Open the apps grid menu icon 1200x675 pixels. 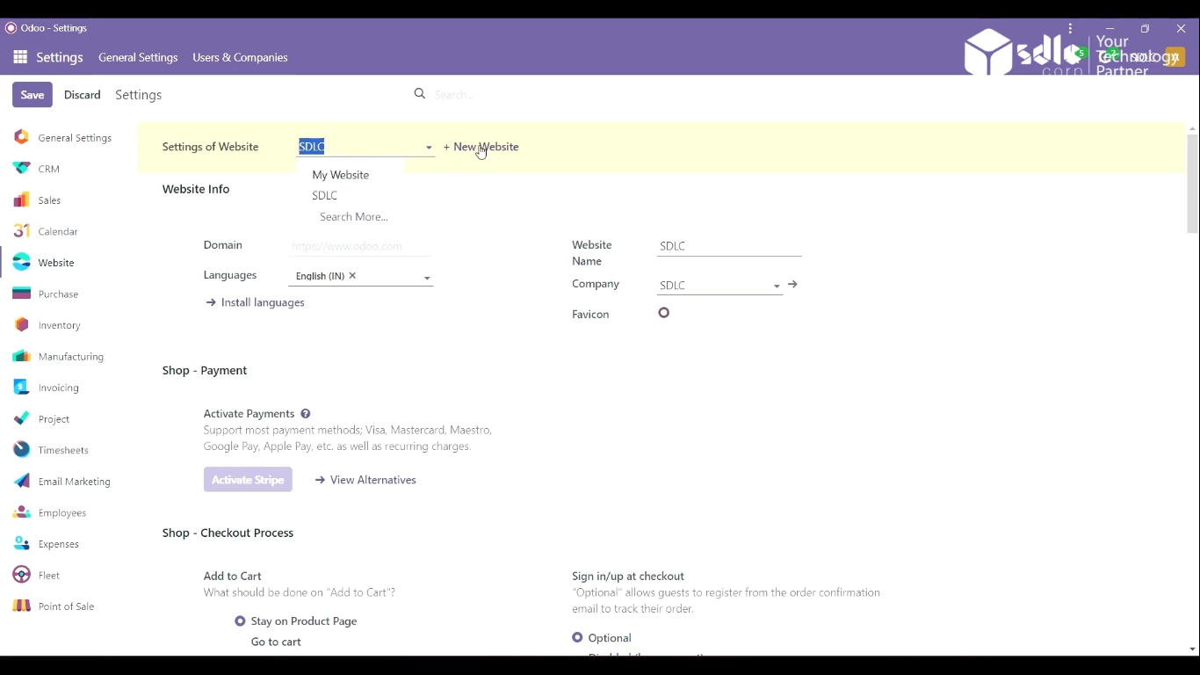pyautogui.click(x=20, y=57)
